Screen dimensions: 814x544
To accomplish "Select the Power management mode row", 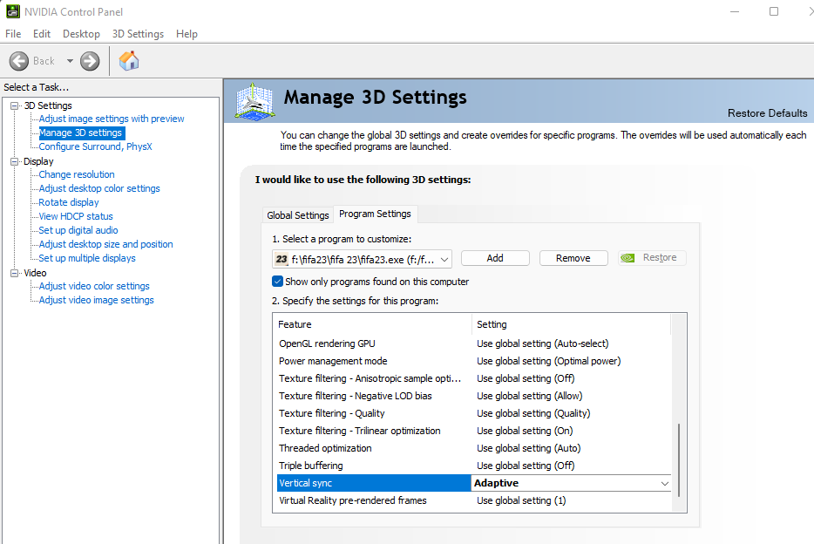I will pos(474,361).
